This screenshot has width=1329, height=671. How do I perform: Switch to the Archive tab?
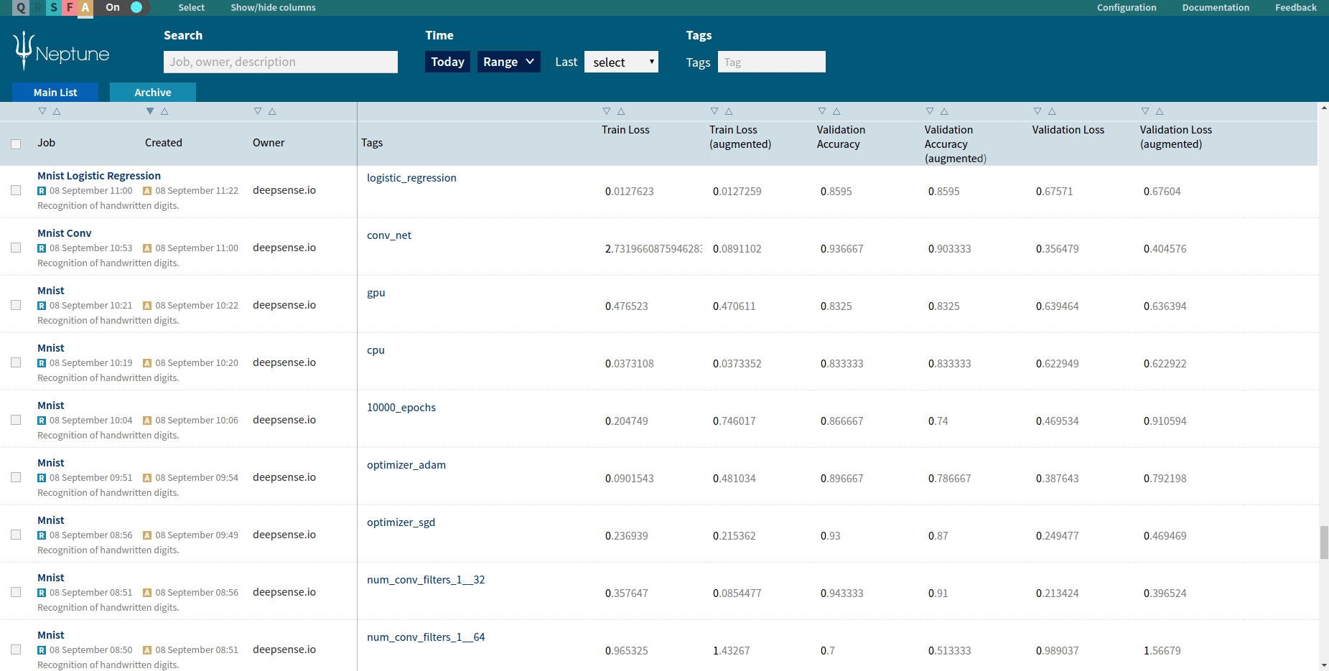click(153, 93)
